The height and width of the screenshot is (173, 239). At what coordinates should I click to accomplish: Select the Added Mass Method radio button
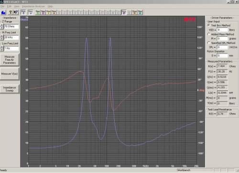tap(208, 34)
